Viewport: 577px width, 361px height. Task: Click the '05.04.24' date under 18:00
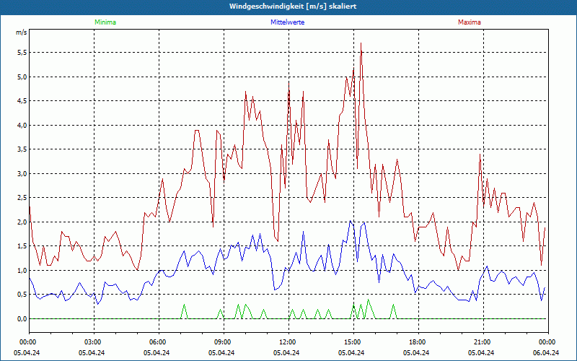tap(416, 352)
